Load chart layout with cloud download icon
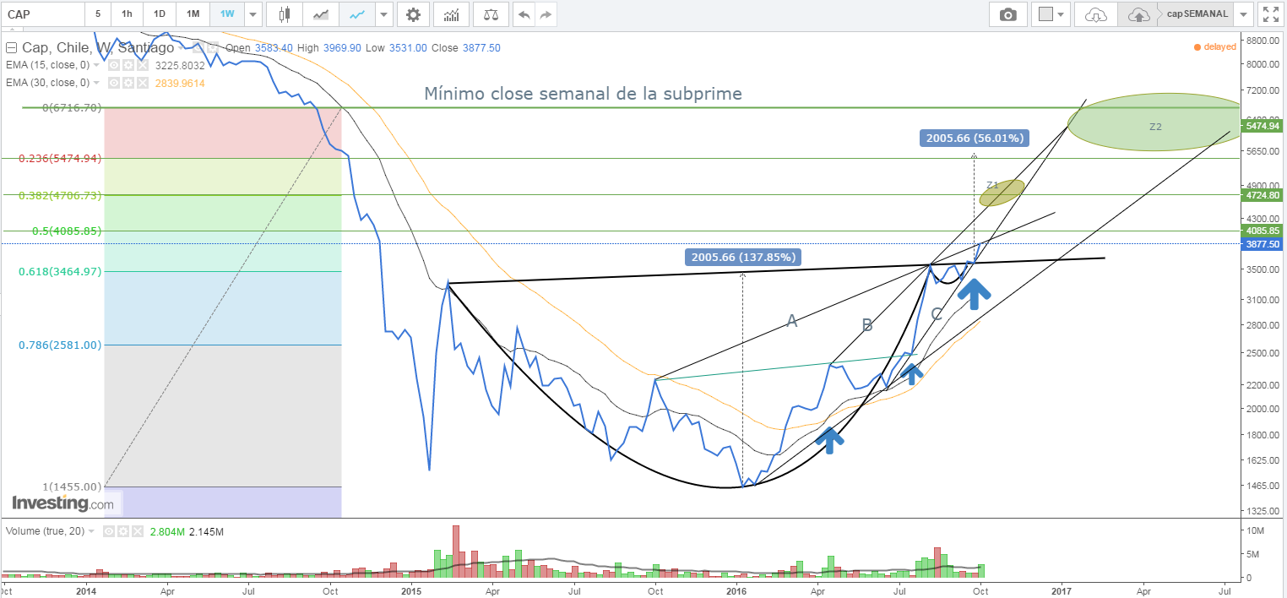This screenshot has width=1287, height=598. tap(1095, 14)
